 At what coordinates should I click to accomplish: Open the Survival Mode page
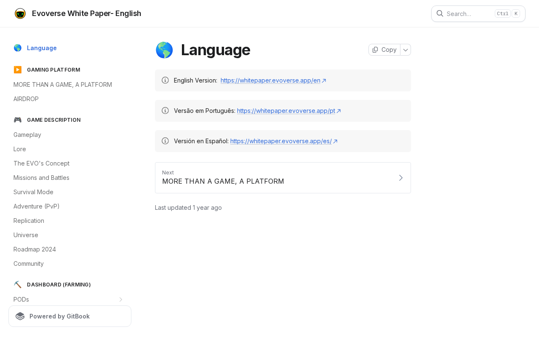point(33,192)
